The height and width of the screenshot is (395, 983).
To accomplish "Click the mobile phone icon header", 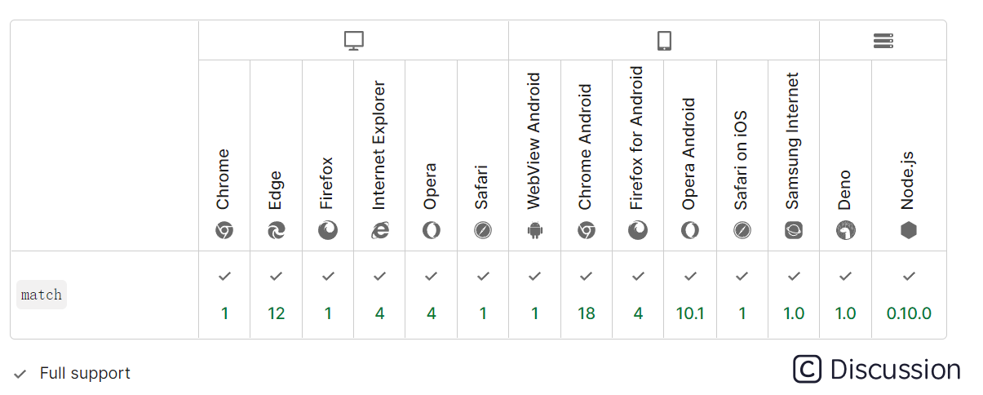I will (664, 41).
